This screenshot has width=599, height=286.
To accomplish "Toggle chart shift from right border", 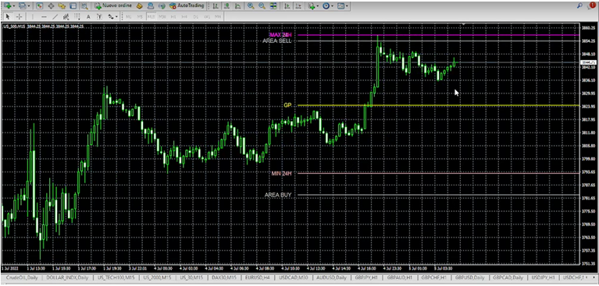I will 299,6.
